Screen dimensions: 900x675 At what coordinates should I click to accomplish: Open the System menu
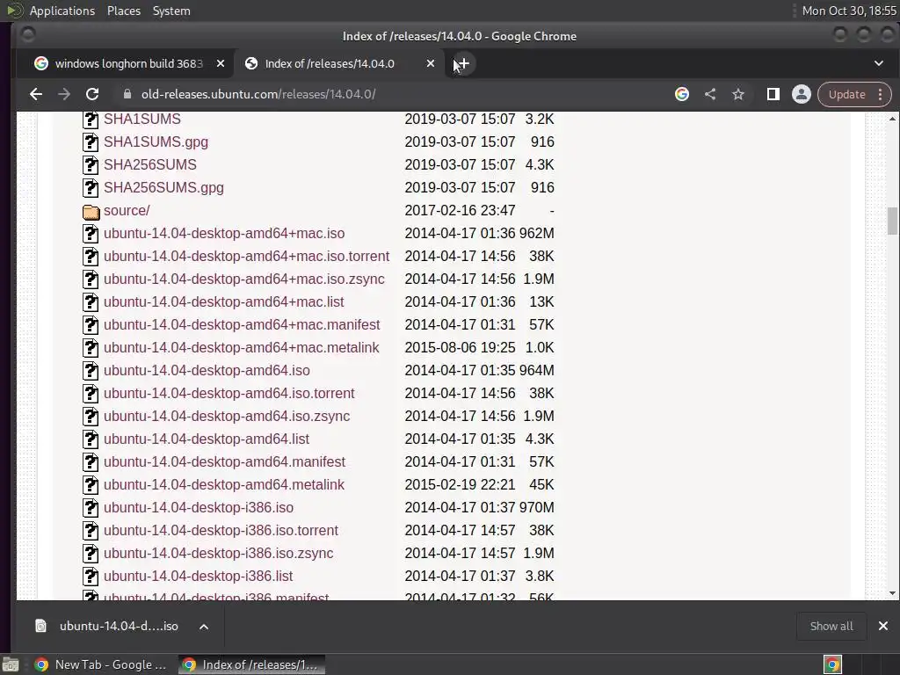click(x=171, y=11)
